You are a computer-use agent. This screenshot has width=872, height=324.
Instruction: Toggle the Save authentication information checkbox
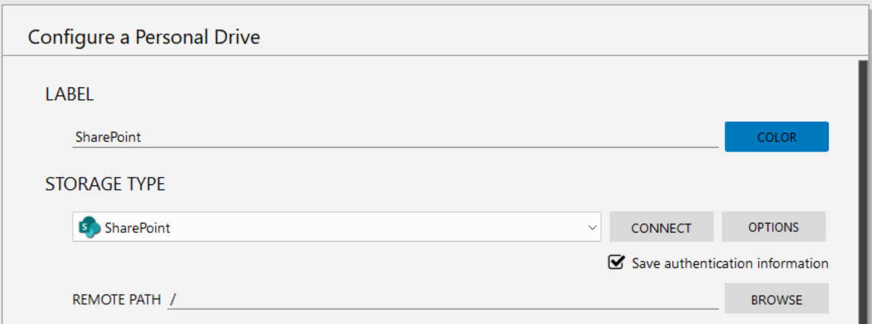[x=615, y=263]
